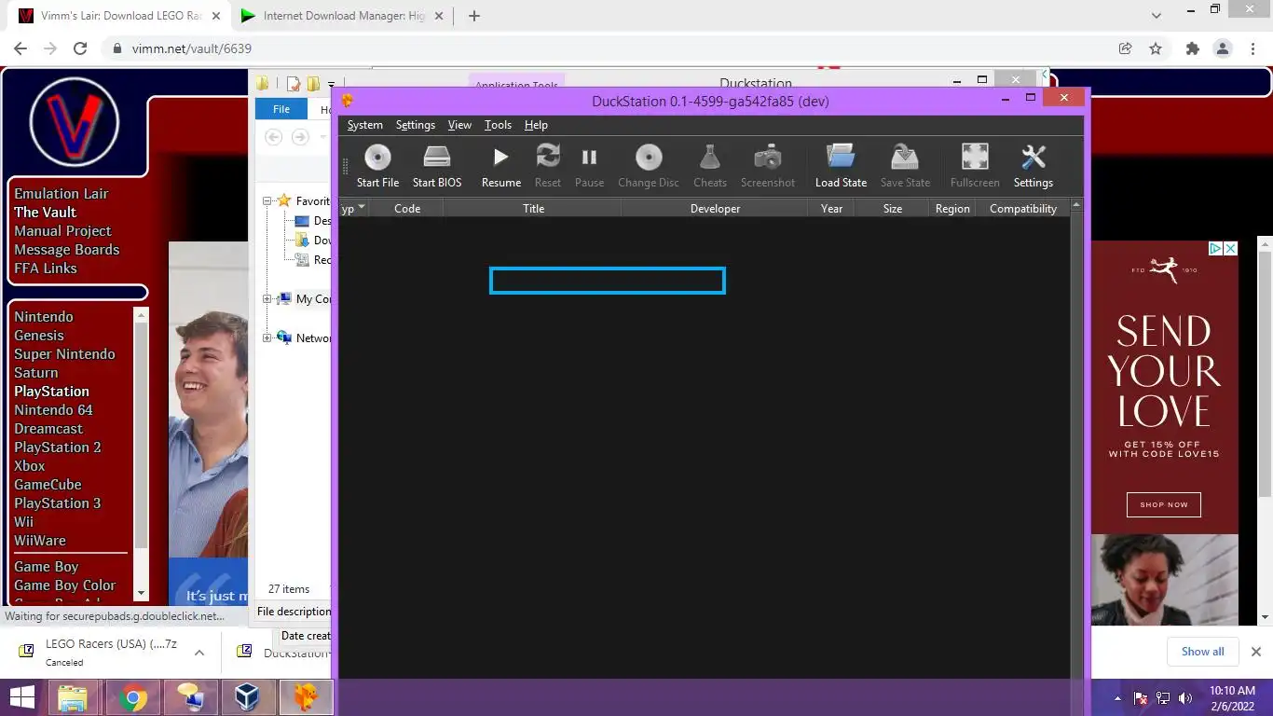Click the Reset toolbar icon
The image size is (1273, 716).
point(548,157)
